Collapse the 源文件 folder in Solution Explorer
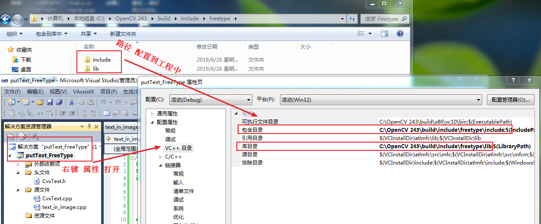This screenshot has width=541, height=224. coord(18,190)
